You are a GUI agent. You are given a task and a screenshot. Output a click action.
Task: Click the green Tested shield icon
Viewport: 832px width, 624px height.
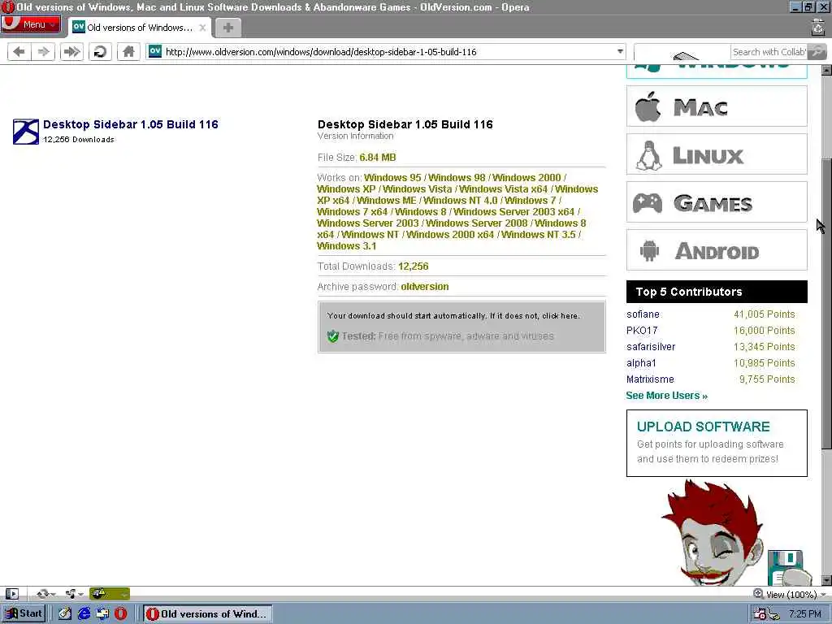click(x=332, y=336)
